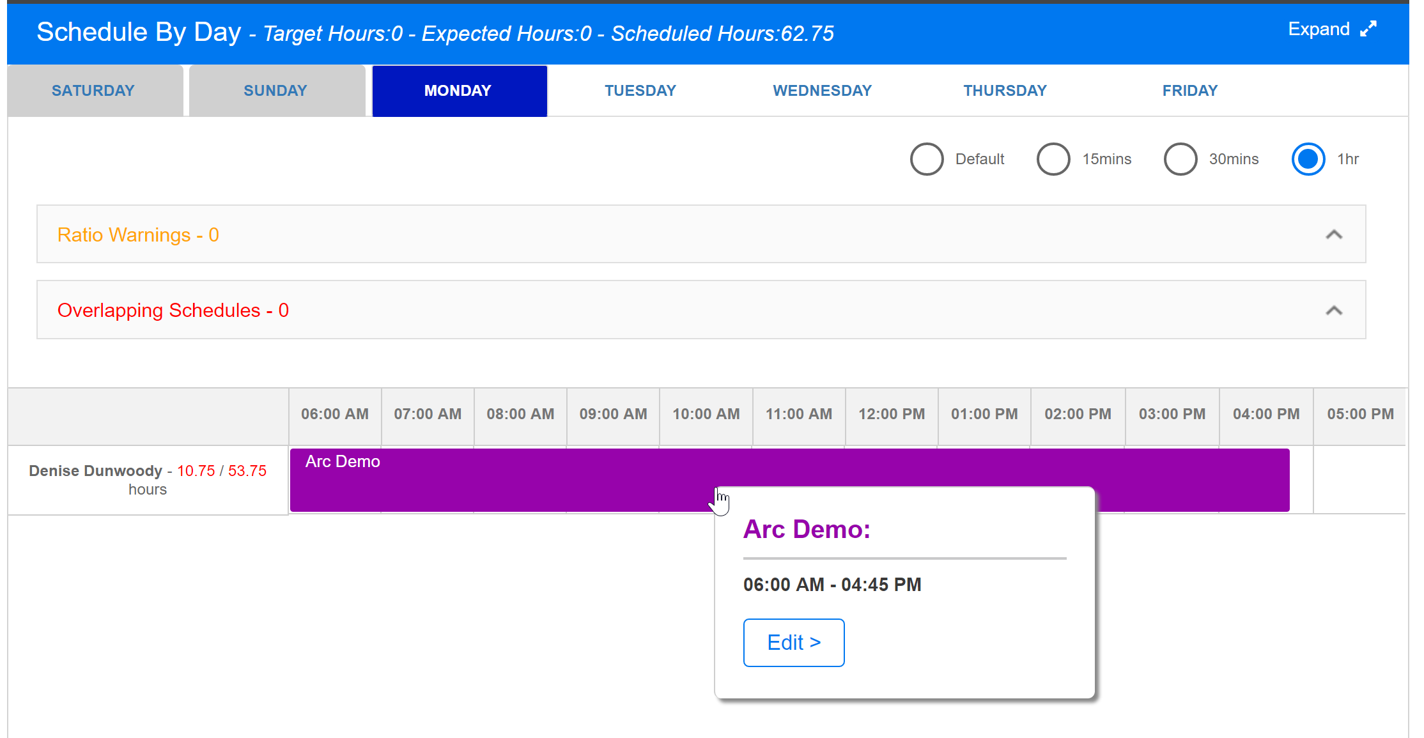Select the Default interval radio button

pos(927,159)
